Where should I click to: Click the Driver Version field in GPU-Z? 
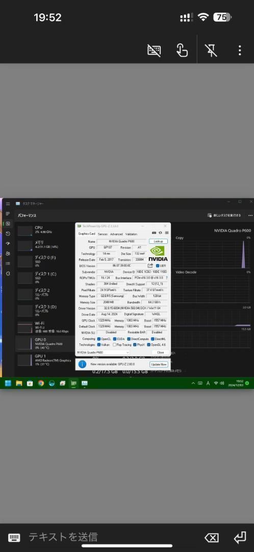coord(133,308)
